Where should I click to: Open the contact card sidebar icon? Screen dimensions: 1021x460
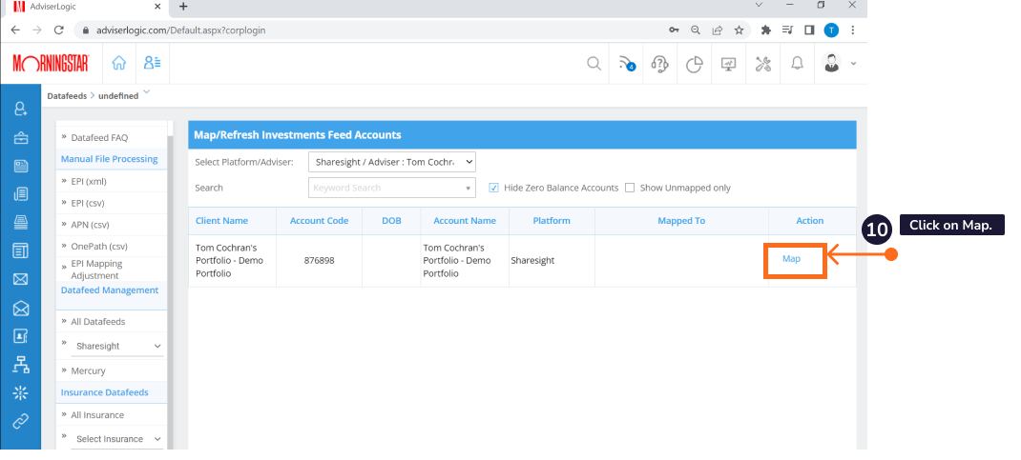[x=21, y=336]
